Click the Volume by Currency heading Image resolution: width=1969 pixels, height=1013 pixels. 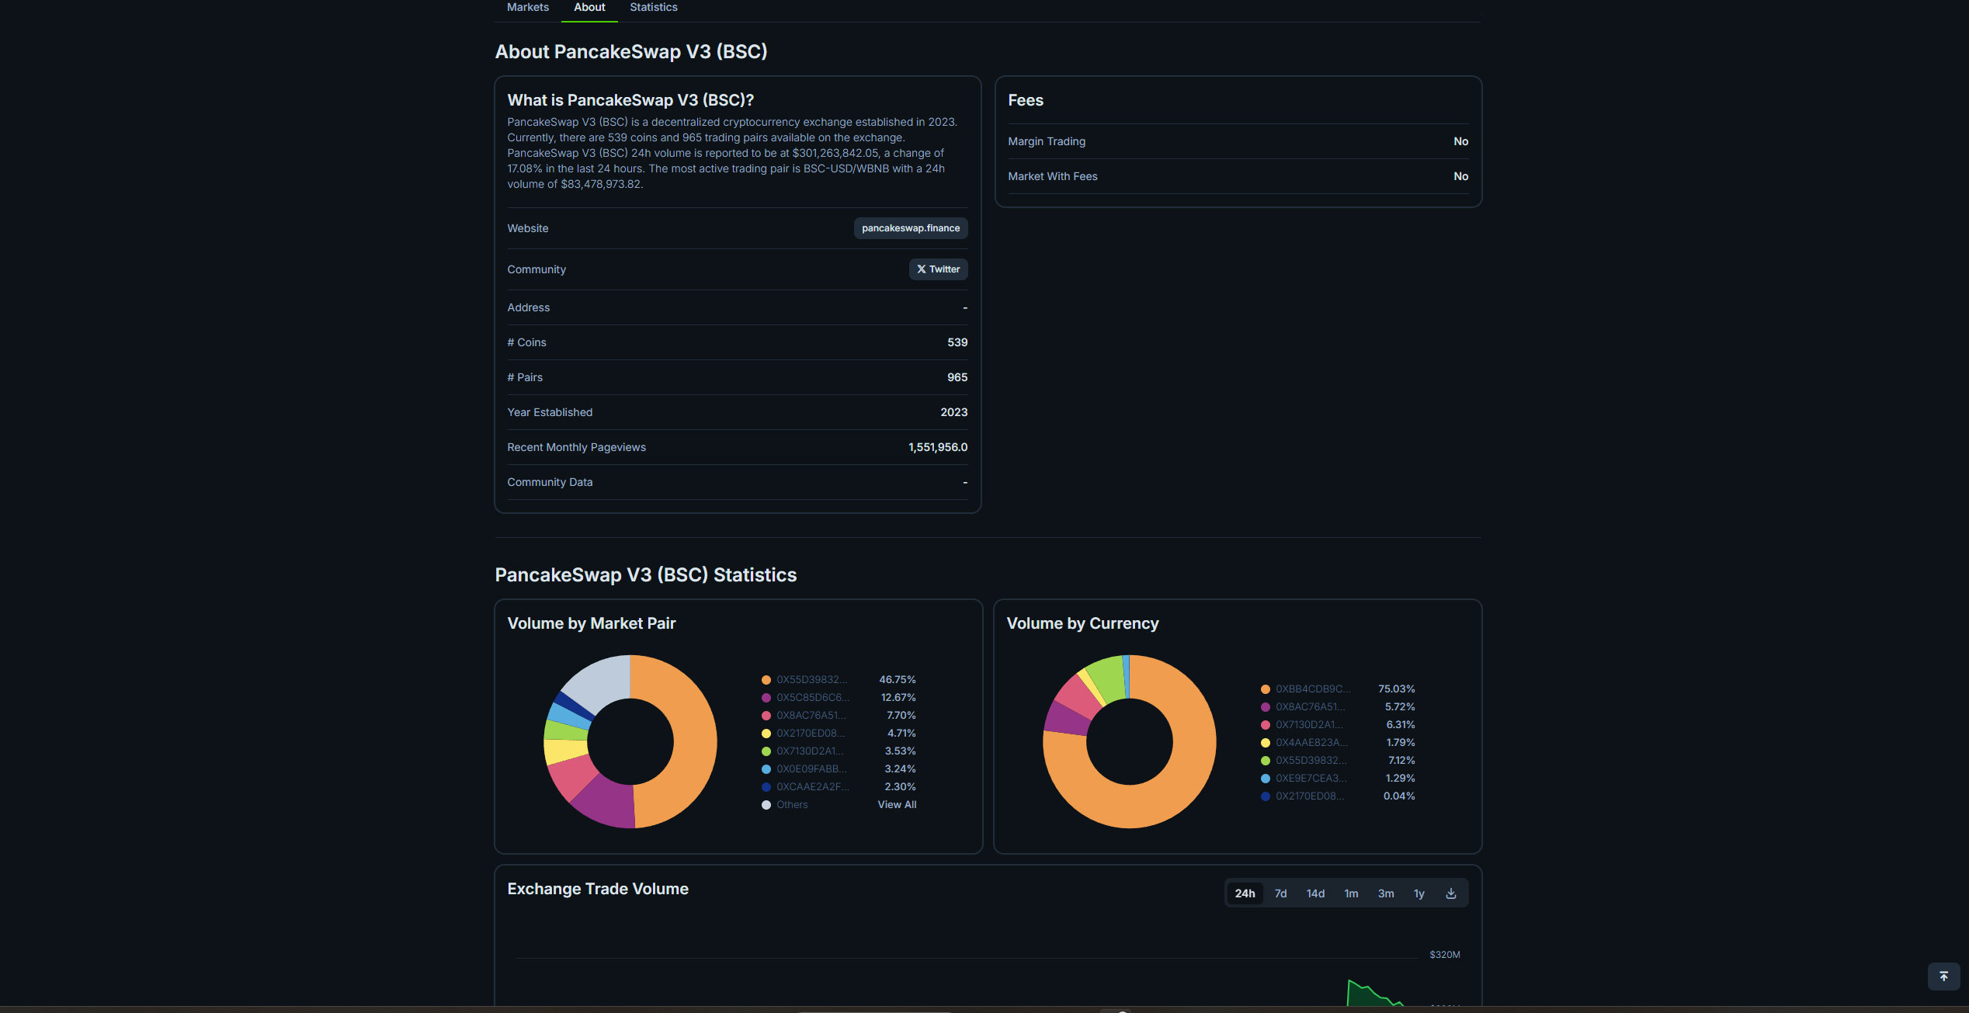point(1082,623)
